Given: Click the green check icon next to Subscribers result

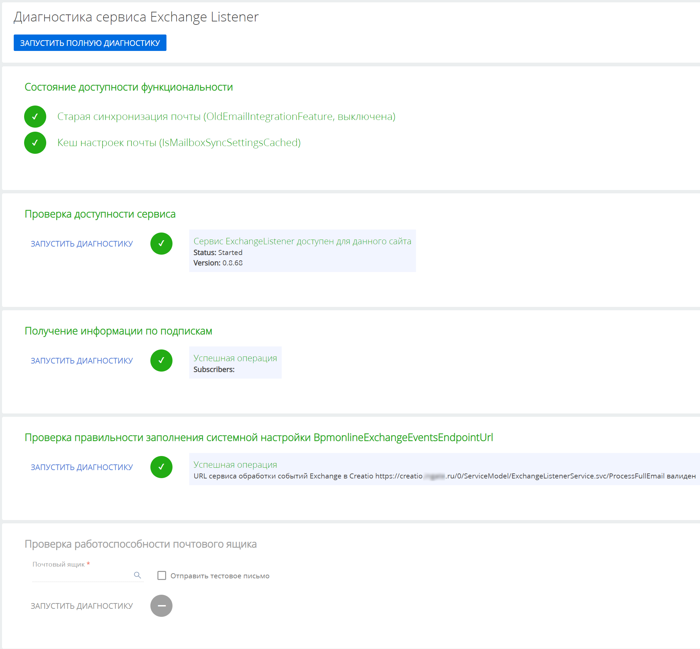Looking at the screenshot, I should [x=161, y=361].
